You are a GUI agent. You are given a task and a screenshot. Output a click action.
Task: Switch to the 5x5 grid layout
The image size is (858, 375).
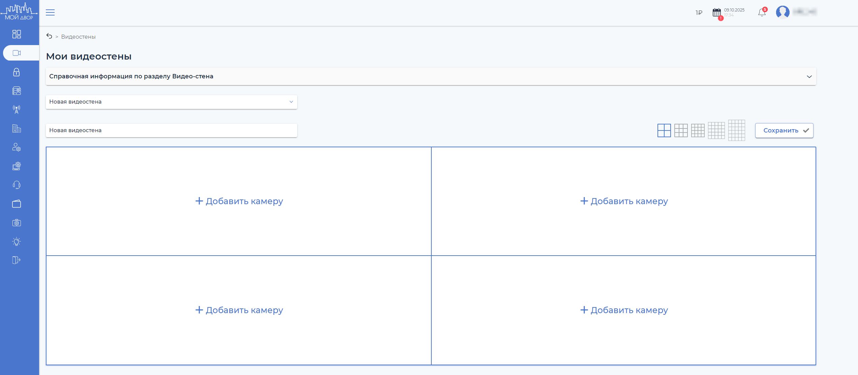pos(716,130)
